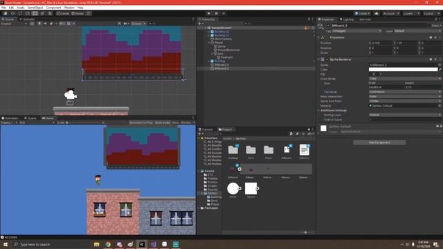Toggle Center pivot mode button
The image size is (443, 249).
point(63,13)
